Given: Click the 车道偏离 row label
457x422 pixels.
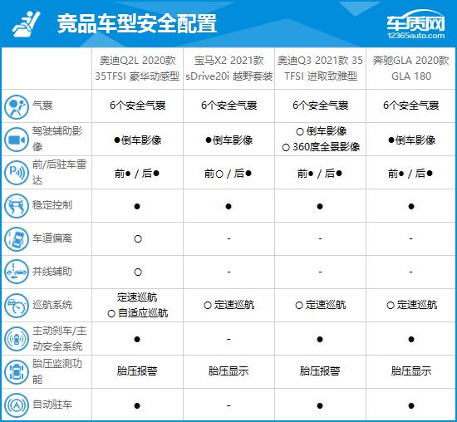Looking at the screenshot, I should 52,238.
